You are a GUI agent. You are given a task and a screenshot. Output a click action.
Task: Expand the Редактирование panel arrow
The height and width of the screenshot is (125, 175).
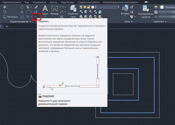click(30, 22)
